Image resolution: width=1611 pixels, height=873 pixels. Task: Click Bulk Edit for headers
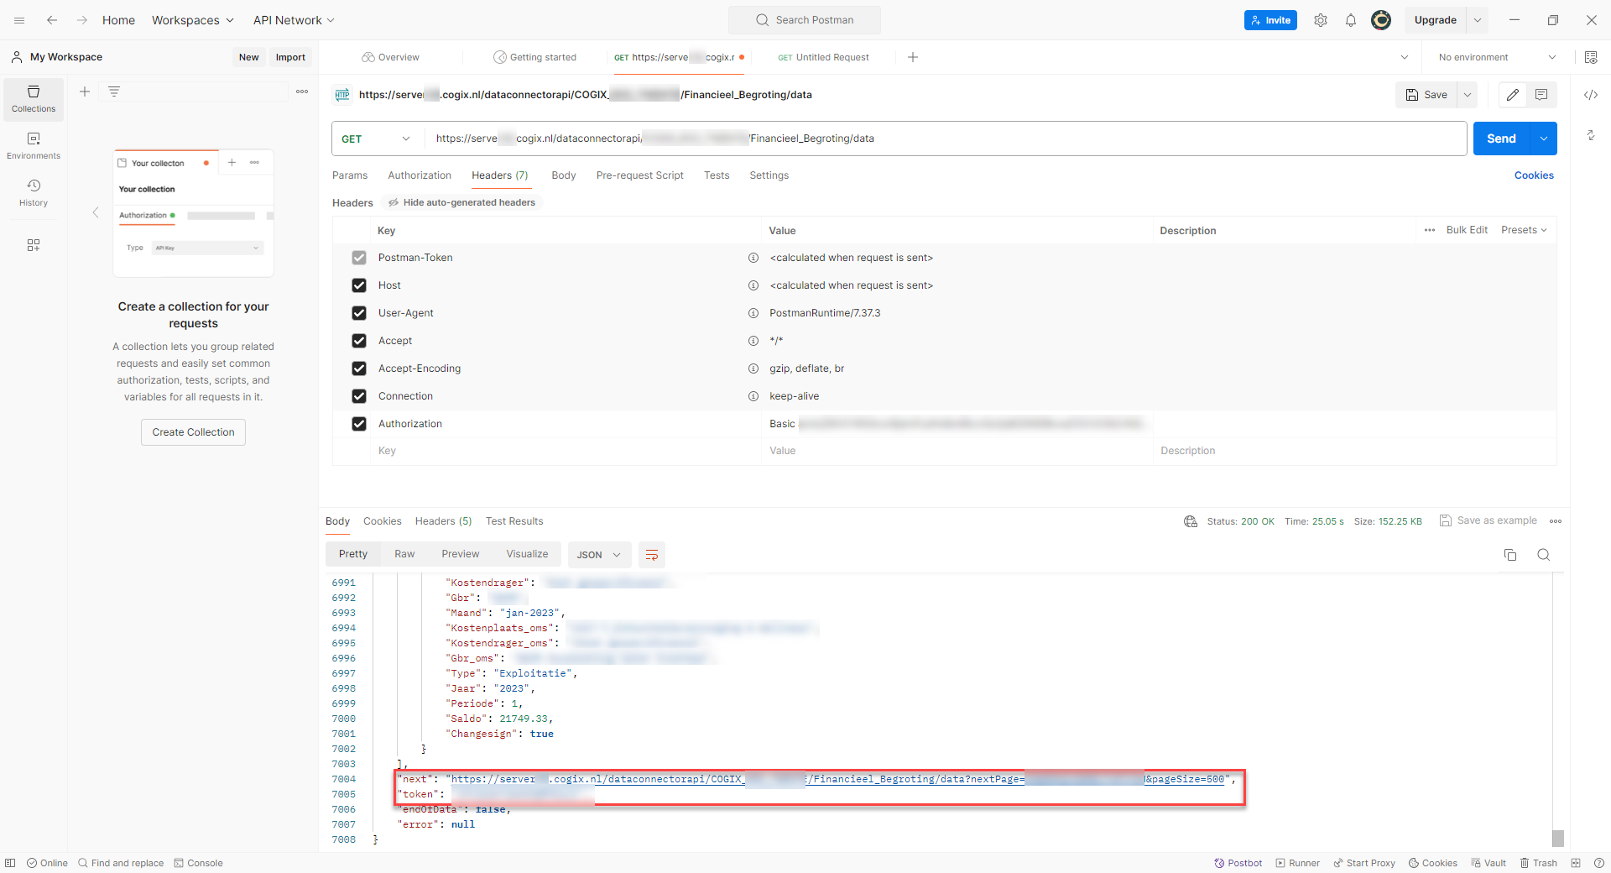pyautogui.click(x=1467, y=230)
